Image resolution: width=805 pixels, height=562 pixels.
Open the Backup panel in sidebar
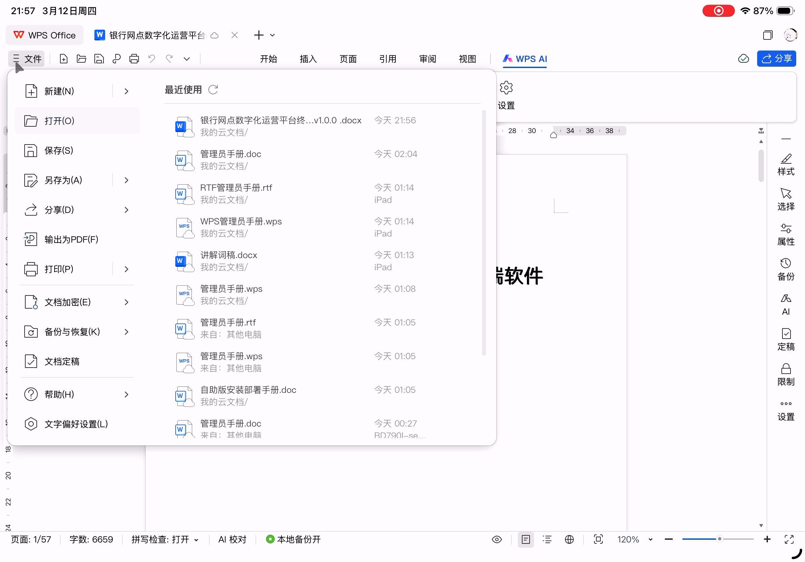coord(785,270)
